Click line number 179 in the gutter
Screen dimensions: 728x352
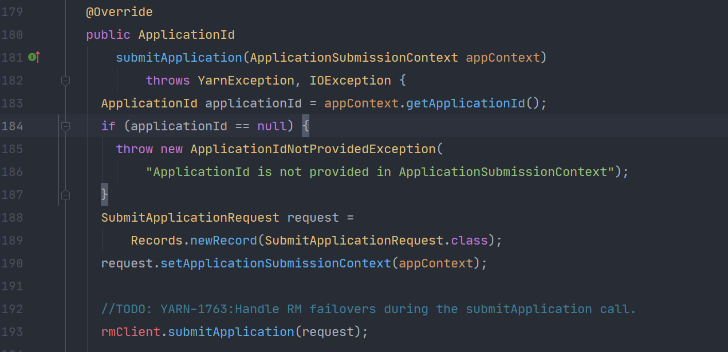[12, 12]
